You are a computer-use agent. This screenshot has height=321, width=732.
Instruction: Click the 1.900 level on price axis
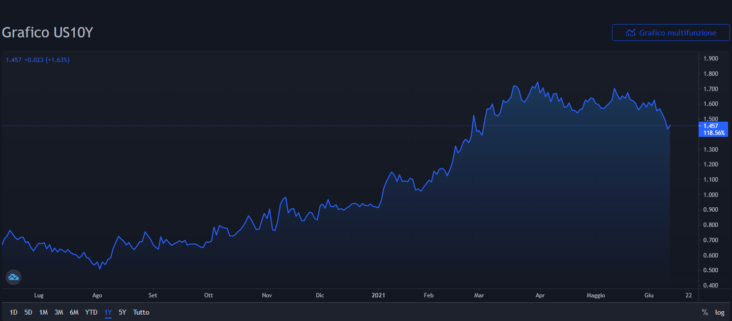pyautogui.click(x=711, y=59)
